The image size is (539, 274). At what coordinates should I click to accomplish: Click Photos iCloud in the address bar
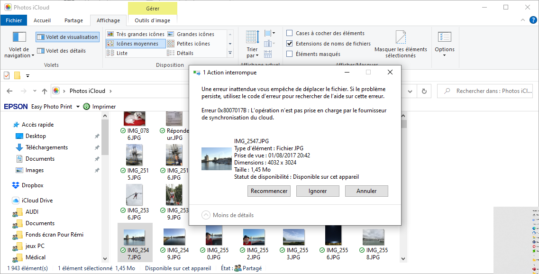87,91
